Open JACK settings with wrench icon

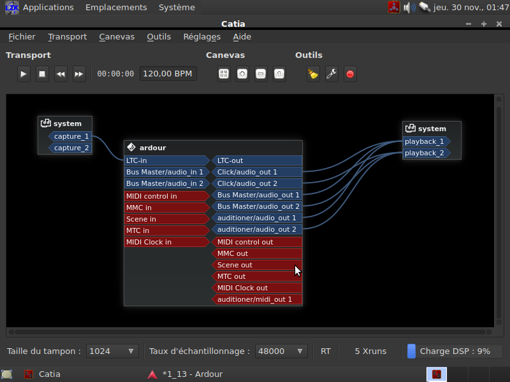(331, 74)
